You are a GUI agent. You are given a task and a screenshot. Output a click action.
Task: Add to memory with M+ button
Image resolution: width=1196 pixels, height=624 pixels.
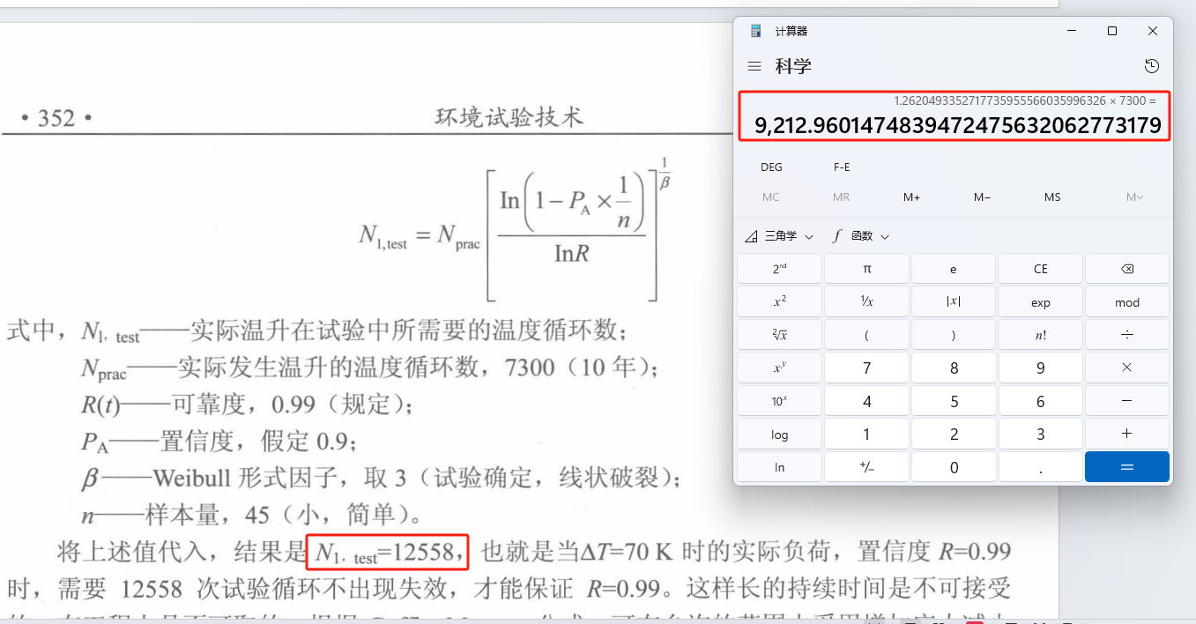pos(911,197)
